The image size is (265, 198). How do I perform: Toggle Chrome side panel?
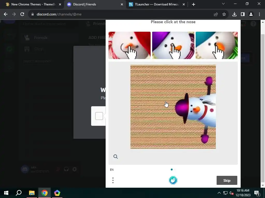point(243,14)
